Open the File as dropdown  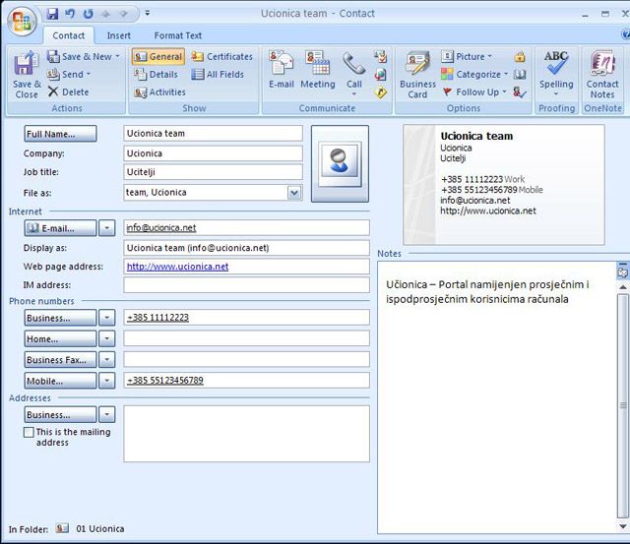[x=294, y=193]
